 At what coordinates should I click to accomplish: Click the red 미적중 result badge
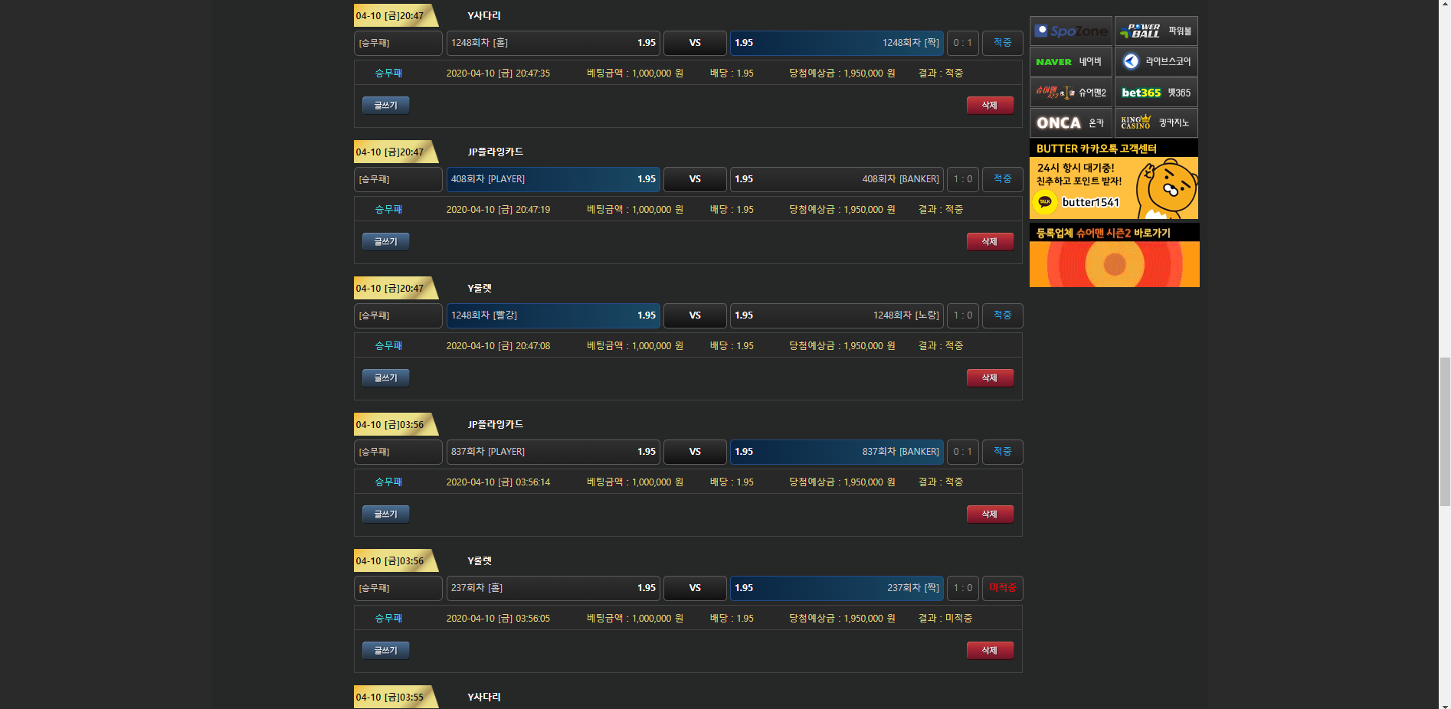[1002, 588]
